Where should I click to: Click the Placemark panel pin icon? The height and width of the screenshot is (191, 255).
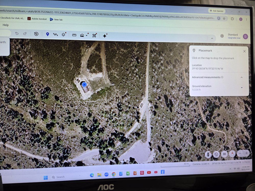pos(194,50)
